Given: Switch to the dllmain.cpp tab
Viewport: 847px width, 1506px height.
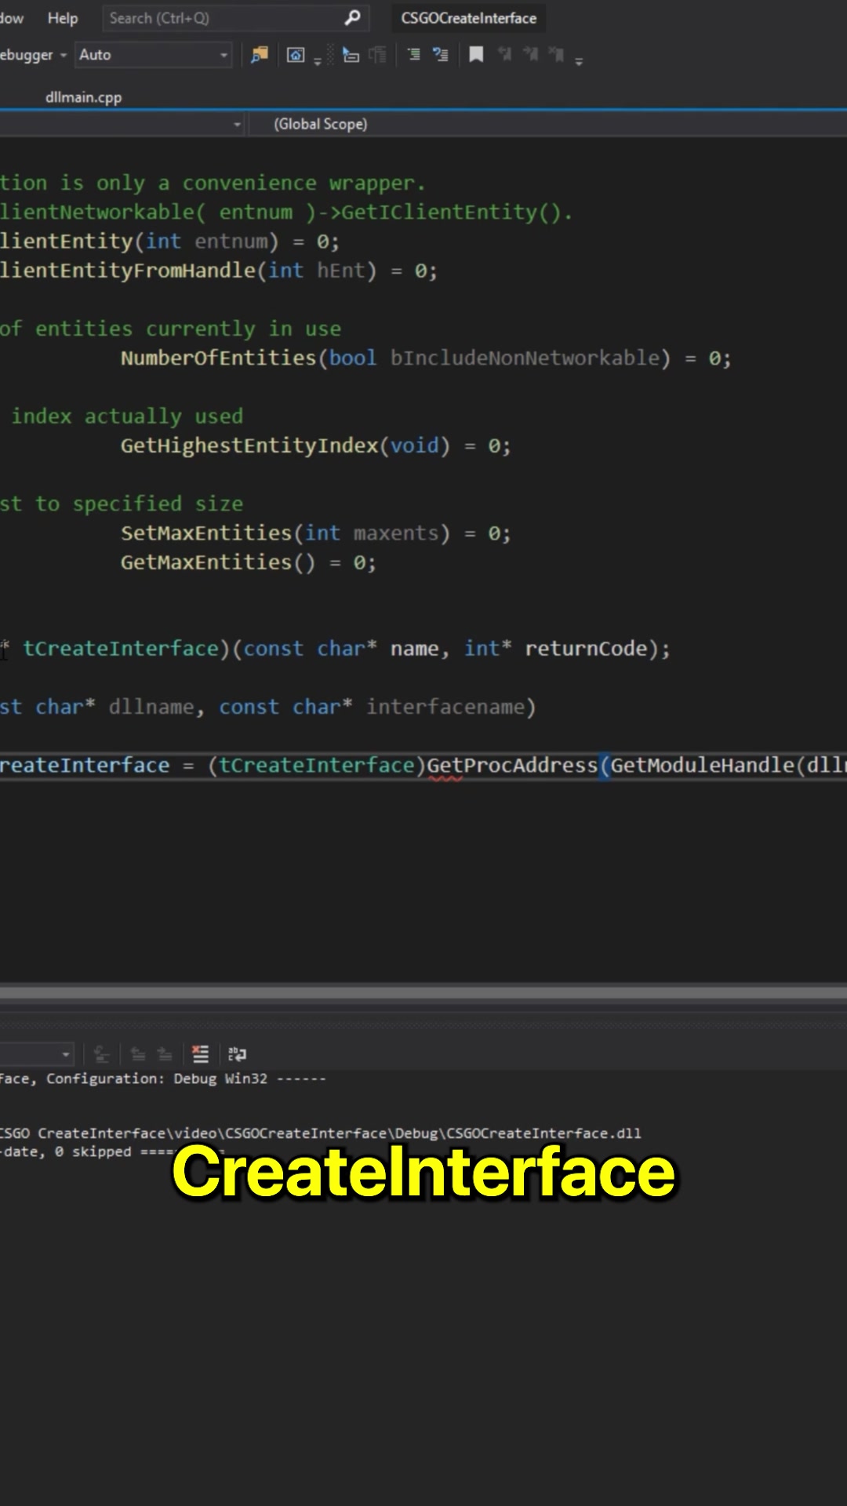Looking at the screenshot, I should point(83,97).
